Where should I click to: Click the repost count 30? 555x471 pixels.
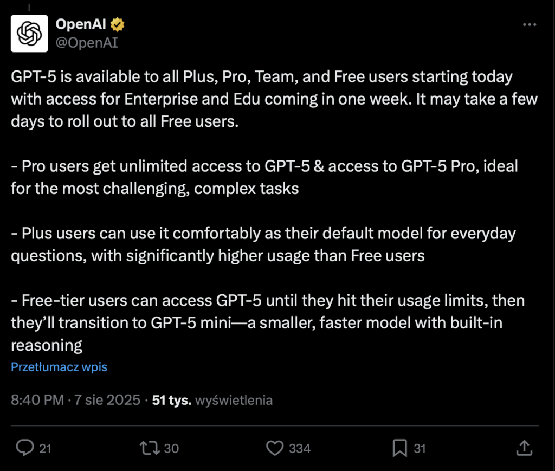tap(171, 449)
